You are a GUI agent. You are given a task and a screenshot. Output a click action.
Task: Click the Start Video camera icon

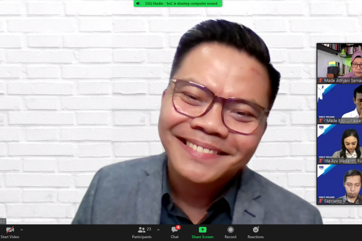click(x=10, y=230)
